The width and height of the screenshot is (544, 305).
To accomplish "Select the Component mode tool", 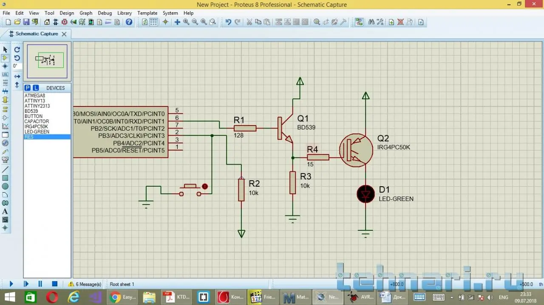I will (x=5, y=58).
